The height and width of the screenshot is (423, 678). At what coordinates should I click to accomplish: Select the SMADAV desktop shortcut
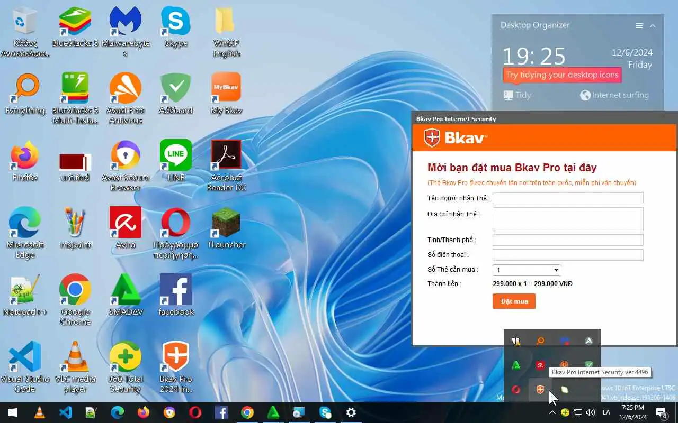(x=126, y=296)
